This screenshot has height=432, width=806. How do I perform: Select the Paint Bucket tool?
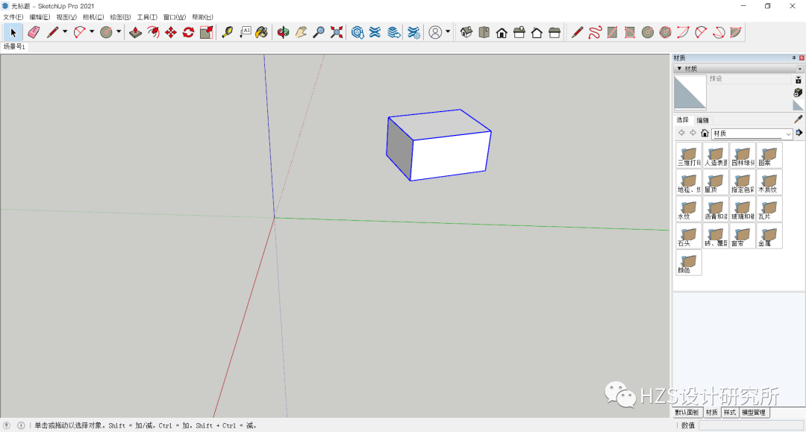click(261, 32)
